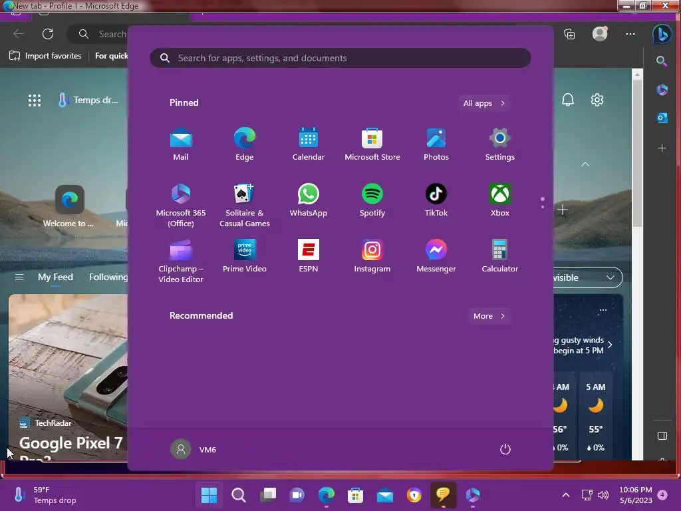This screenshot has width=681, height=511.
Task: Open Task View on the taskbar
Action: coord(268,494)
